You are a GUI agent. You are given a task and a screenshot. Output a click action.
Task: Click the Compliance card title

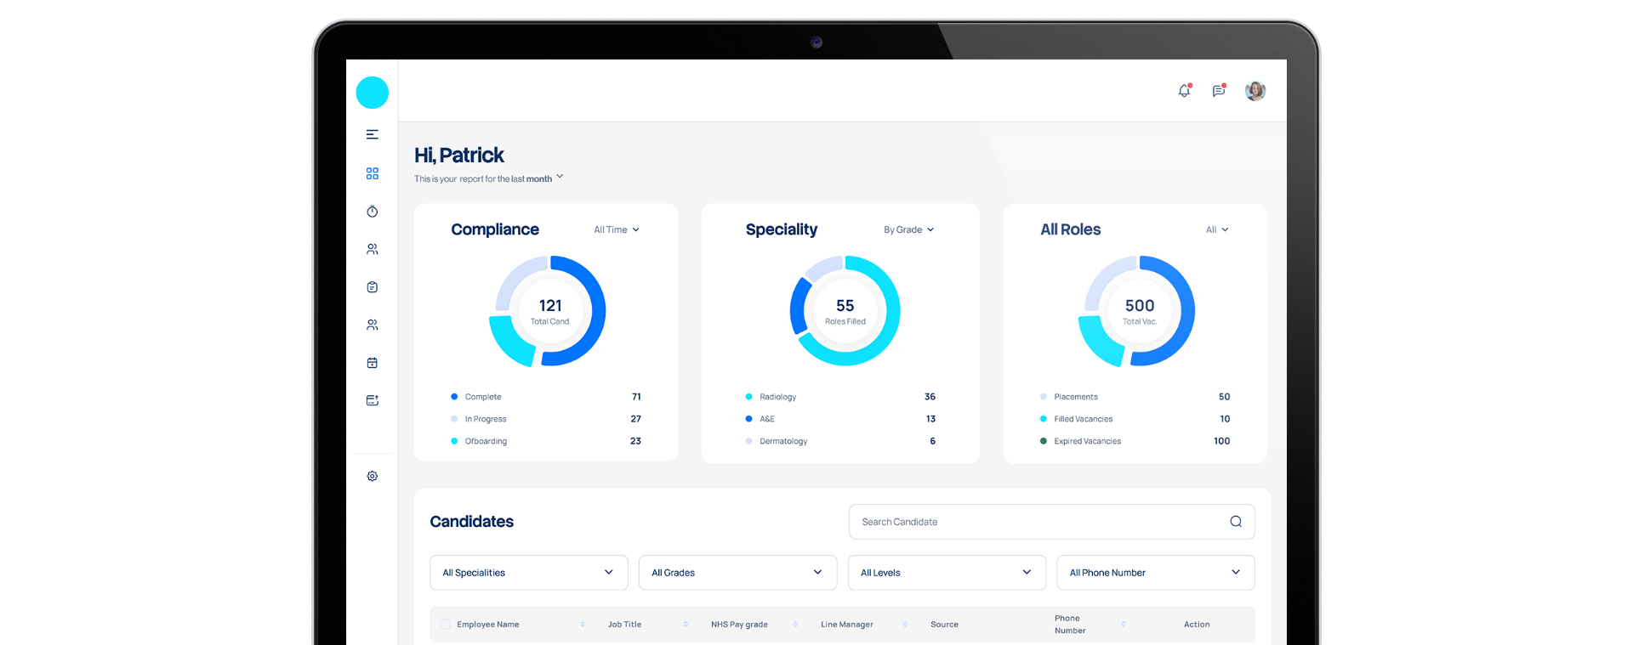pos(495,229)
